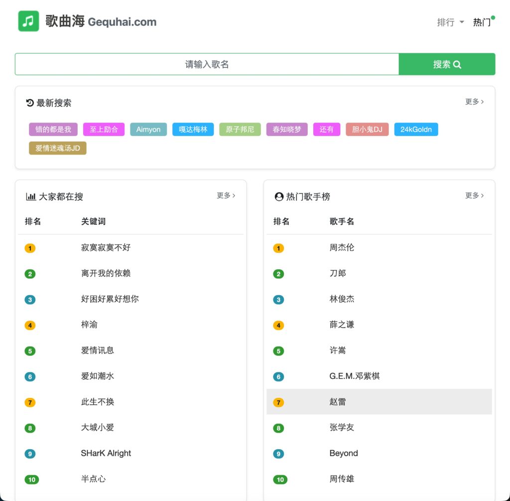The height and width of the screenshot is (501, 510).
Task: Open keyword 大城小爱
Action: tap(98, 427)
